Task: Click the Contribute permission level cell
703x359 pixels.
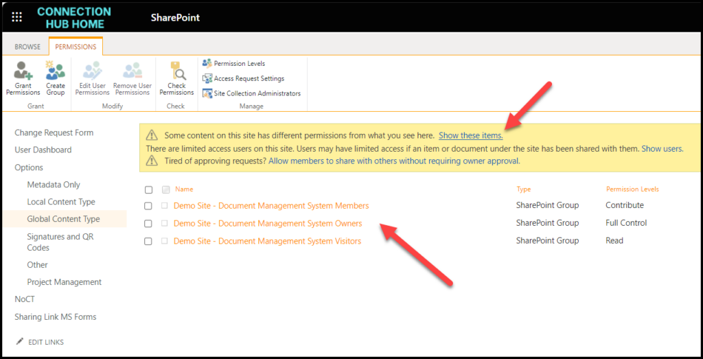Action: pos(625,205)
